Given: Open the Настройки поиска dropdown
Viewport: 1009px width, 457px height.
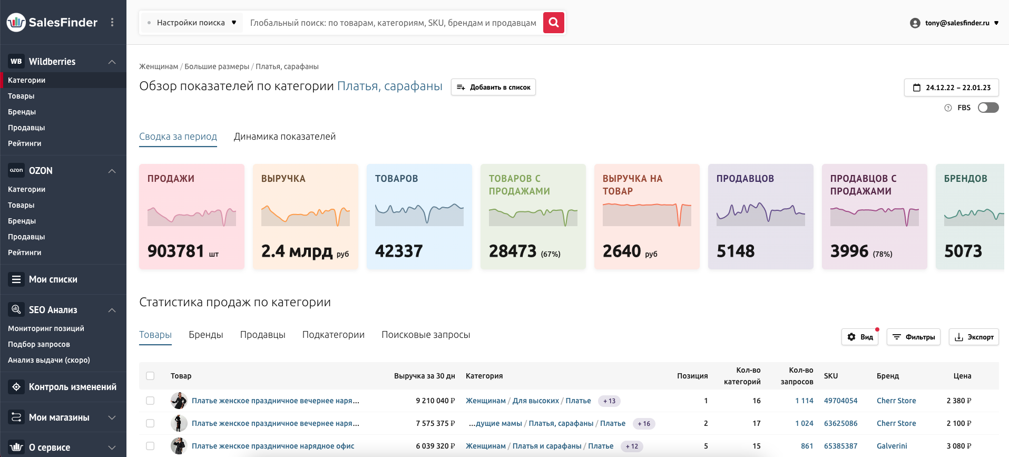Looking at the screenshot, I should coord(191,23).
